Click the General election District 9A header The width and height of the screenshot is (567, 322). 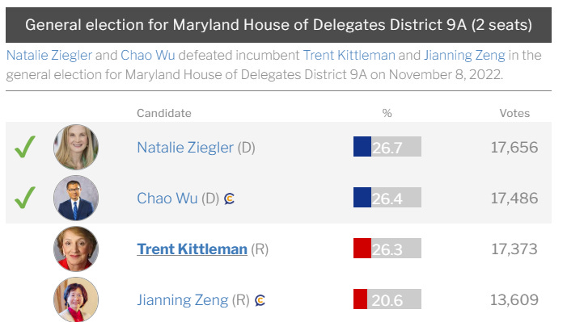pos(278,25)
